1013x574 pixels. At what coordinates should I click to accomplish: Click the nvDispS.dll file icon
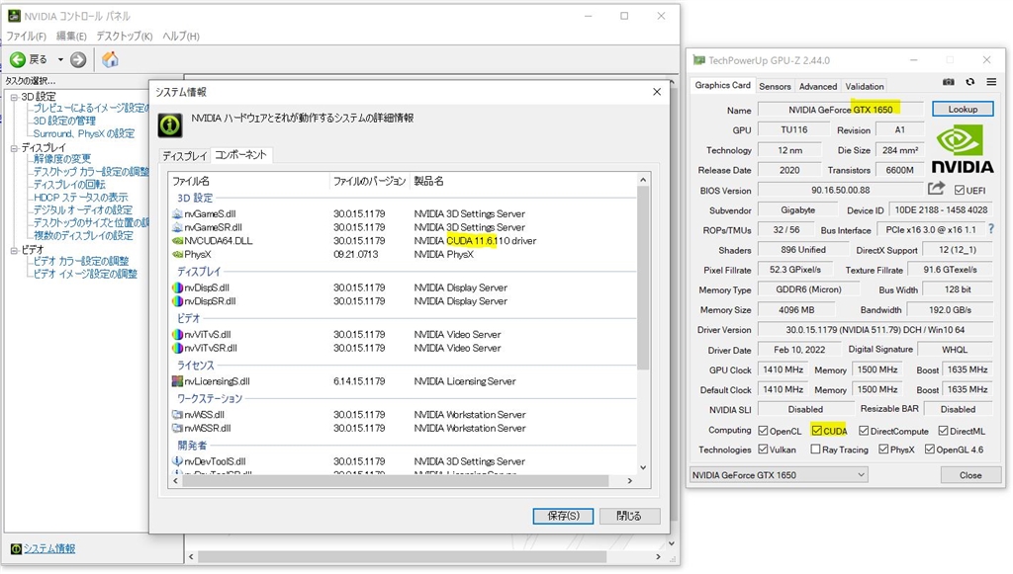[x=178, y=287]
